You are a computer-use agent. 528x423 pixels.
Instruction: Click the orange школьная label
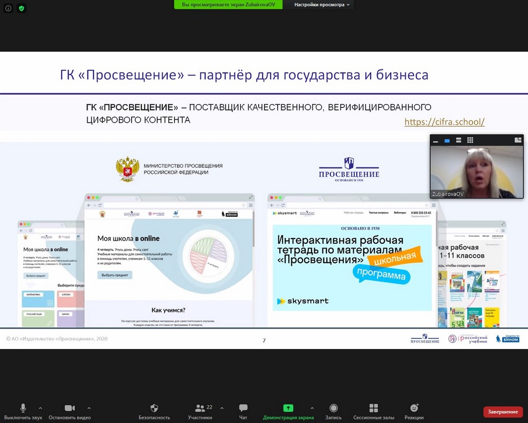coord(395,258)
